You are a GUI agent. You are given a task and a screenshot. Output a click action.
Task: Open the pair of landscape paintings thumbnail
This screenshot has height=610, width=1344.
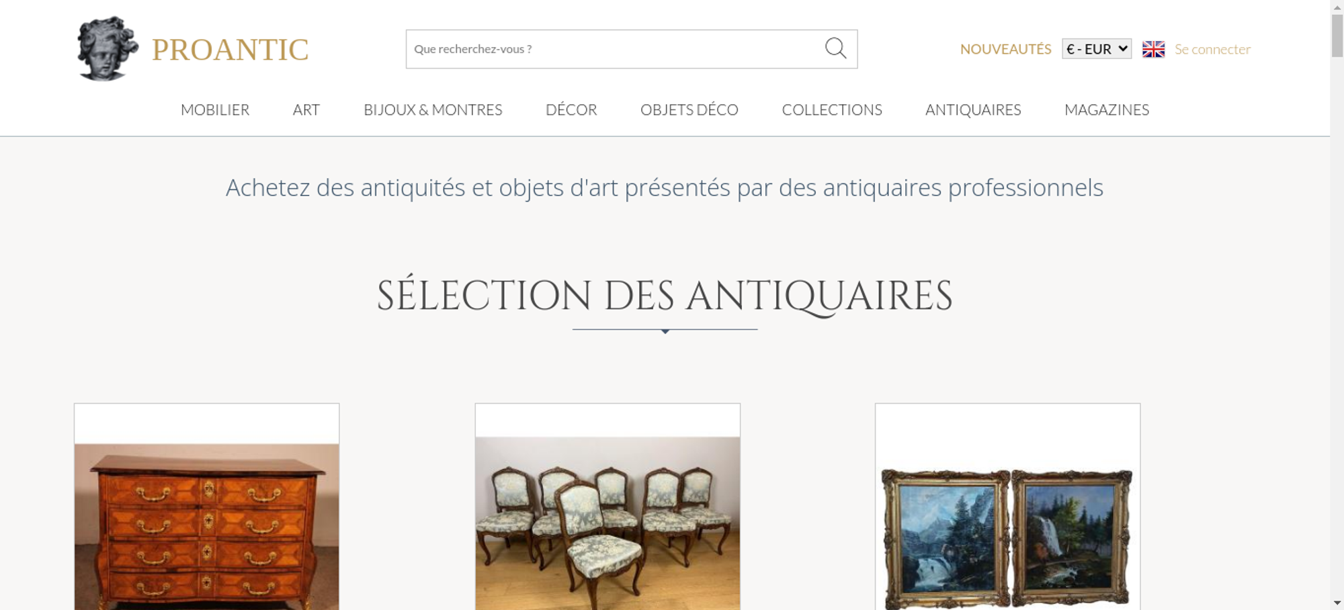point(1007,539)
